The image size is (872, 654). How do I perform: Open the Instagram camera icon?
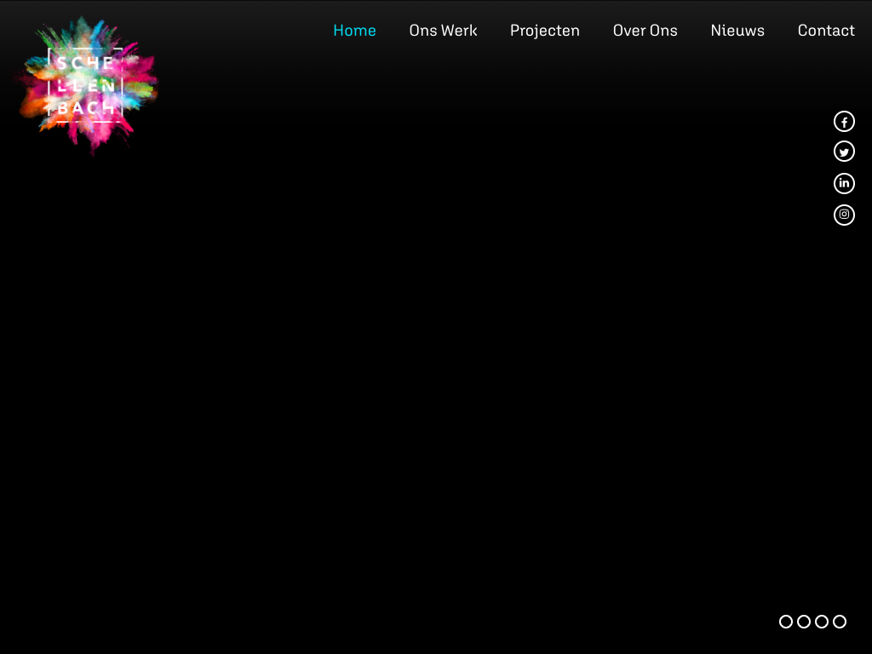tap(844, 215)
